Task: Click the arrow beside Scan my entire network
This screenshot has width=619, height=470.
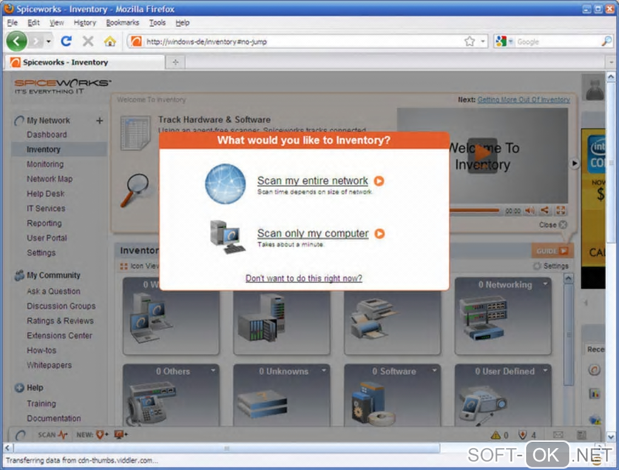Action: (379, 181)
